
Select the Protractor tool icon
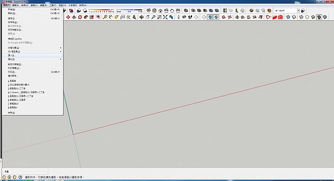(x=116, y=17)
